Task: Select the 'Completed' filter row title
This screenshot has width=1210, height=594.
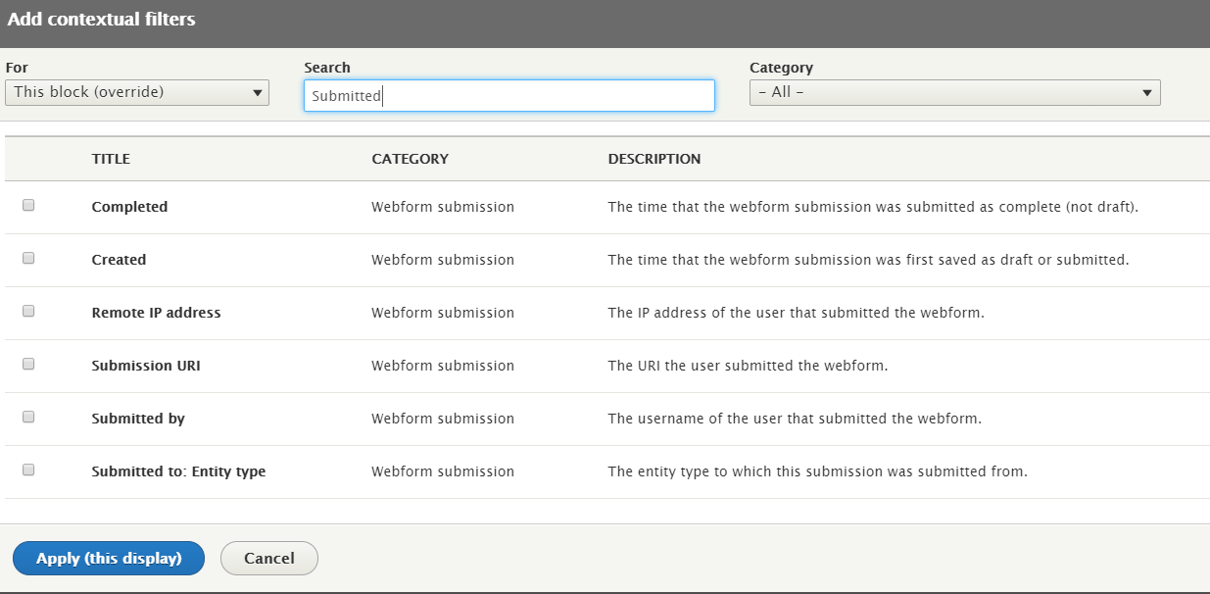Action: (129, 207)
